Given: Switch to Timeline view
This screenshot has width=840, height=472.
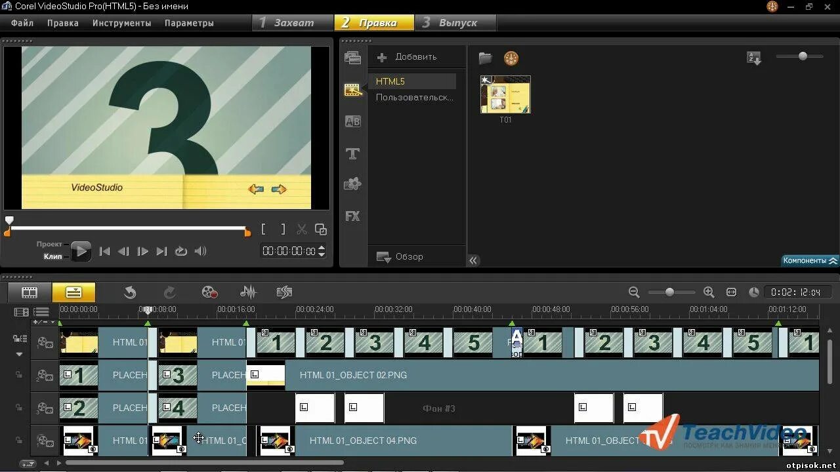Looking at the screenshot, I should (73, 292).
